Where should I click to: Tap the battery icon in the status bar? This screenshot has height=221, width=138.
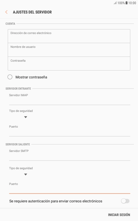pos(127,3)
